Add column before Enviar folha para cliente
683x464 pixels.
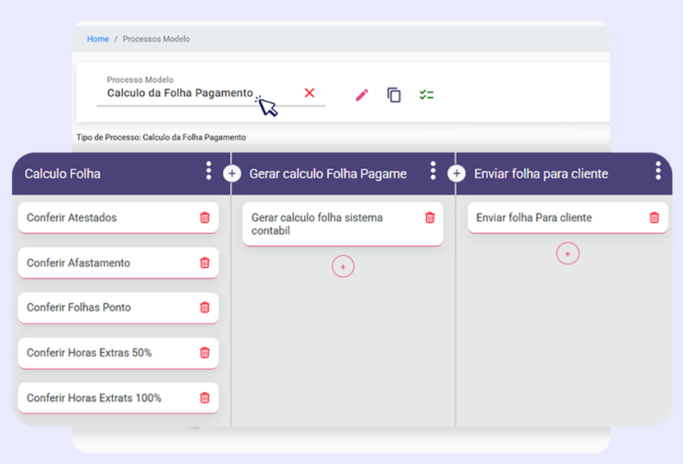pos(457,174)
